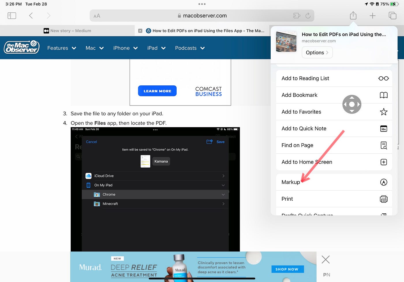Tap the Favorites star icon

[384, 112]
